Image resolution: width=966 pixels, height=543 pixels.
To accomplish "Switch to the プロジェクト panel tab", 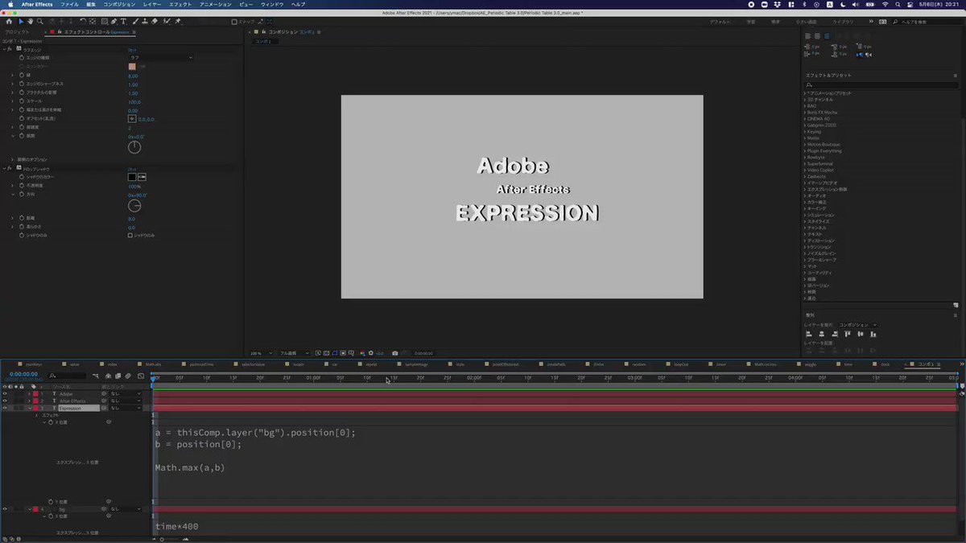I will (x=17, y=31).
